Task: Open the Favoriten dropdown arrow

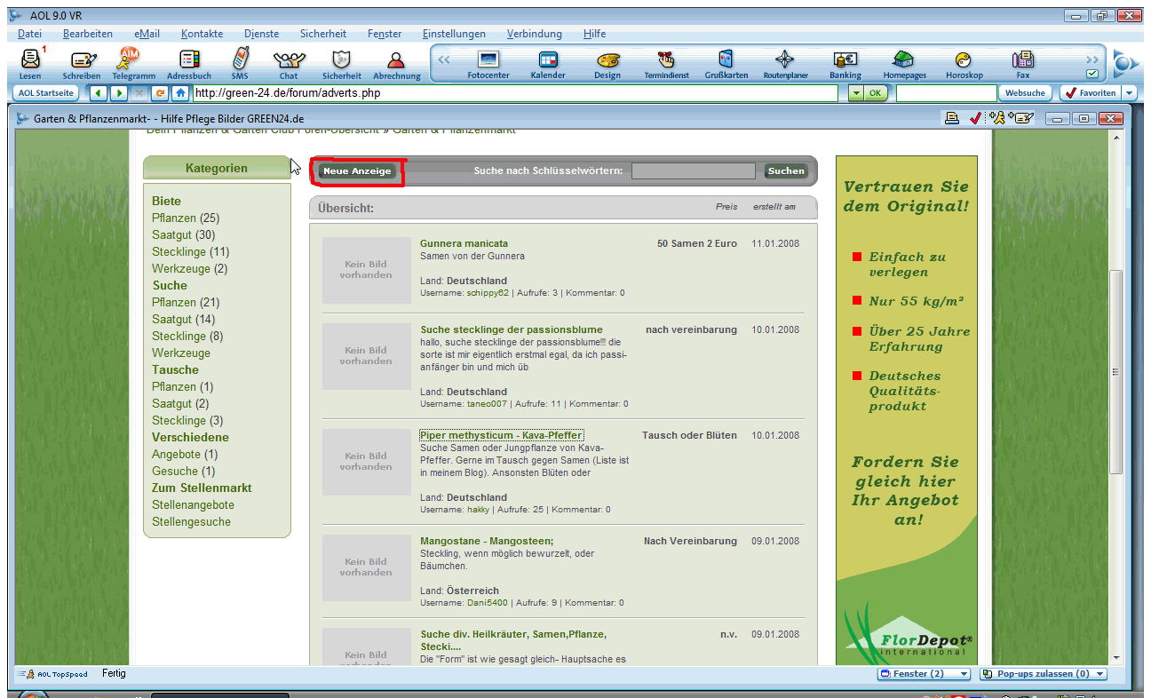Action: click(1129, 92)
